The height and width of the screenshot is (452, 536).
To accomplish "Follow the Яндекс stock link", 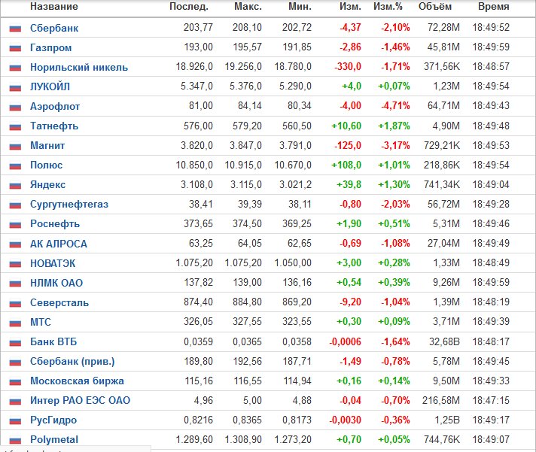I will point(47,185).
